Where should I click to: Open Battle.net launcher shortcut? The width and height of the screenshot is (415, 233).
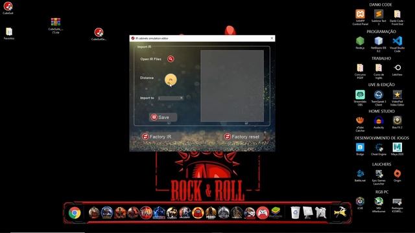(x=360, y=175)
